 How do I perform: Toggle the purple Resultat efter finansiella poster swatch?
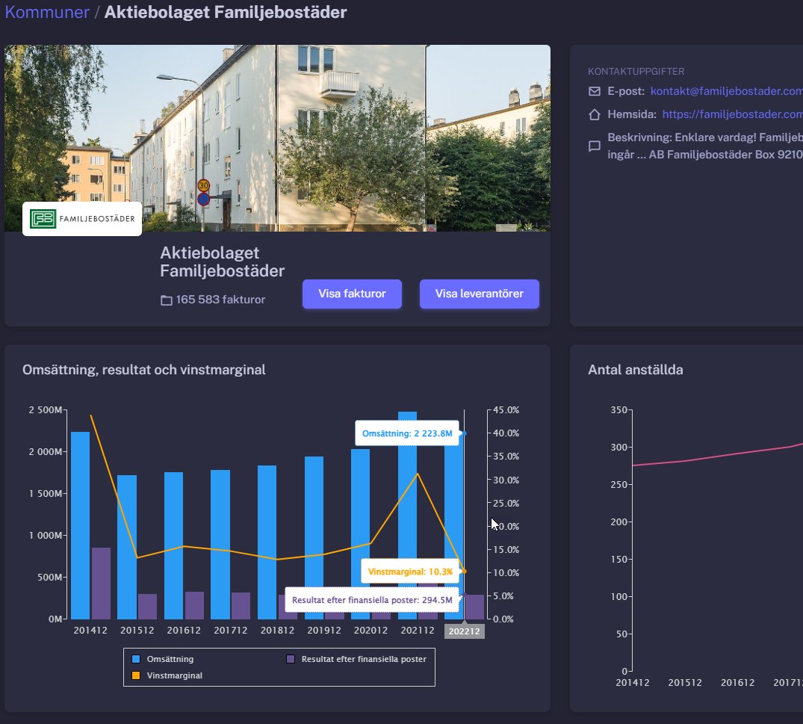click(x=291, y=659)
